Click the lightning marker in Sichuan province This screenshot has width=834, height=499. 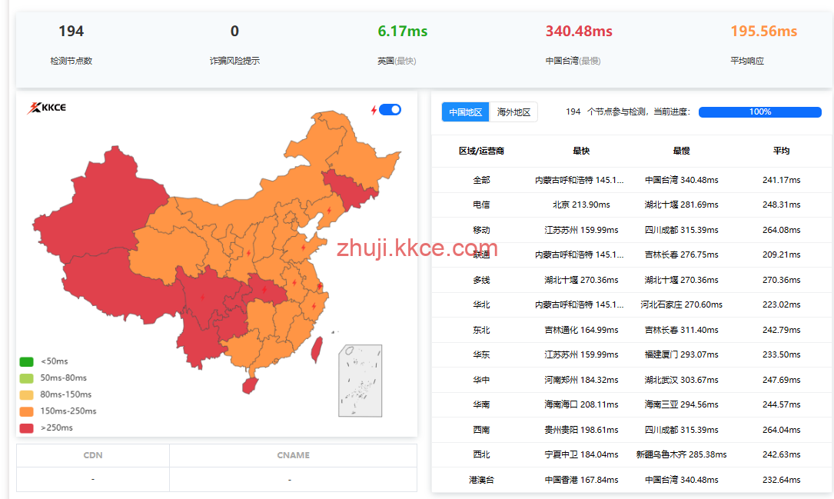(203, 297)
